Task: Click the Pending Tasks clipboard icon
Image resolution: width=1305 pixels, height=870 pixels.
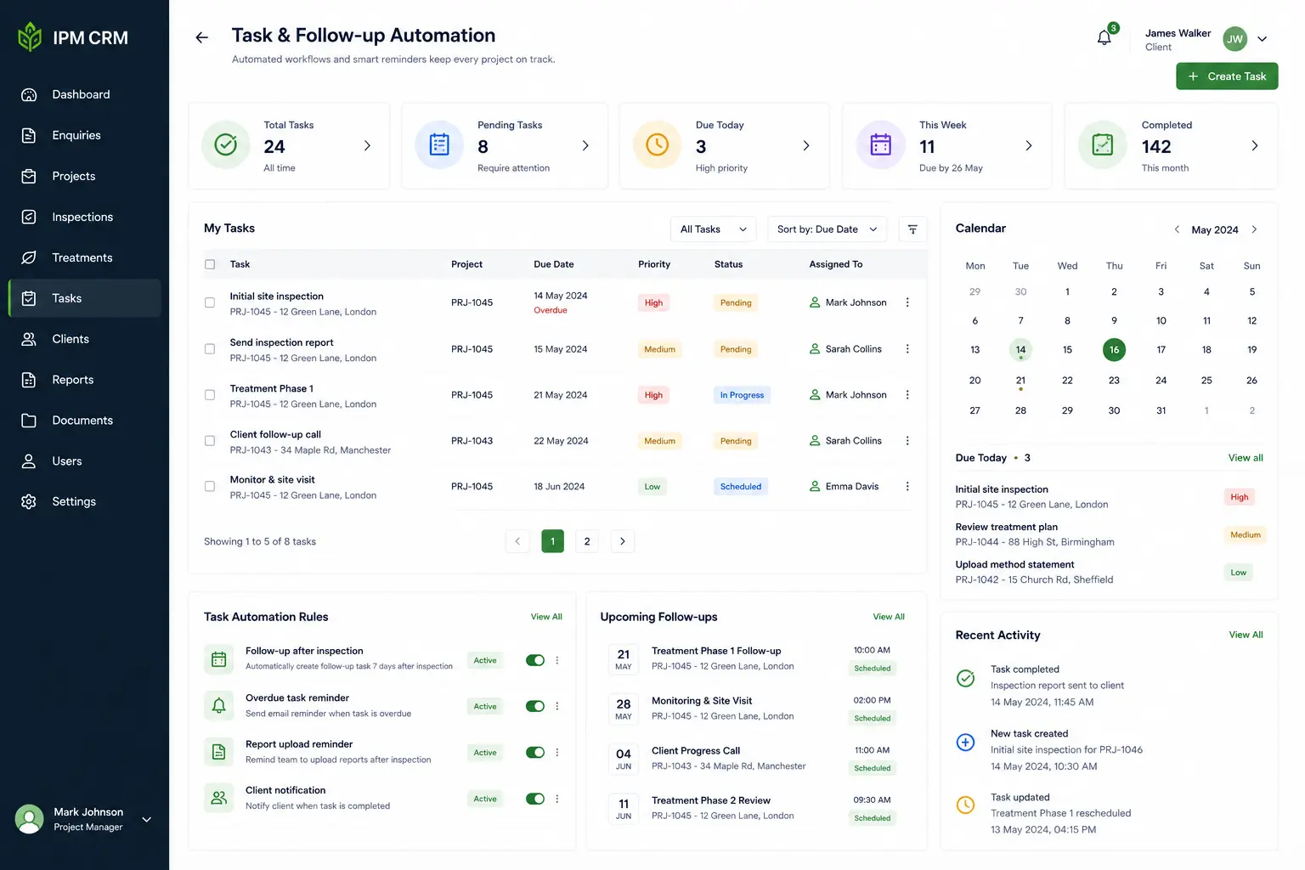Action: click(x=439, y=145)
